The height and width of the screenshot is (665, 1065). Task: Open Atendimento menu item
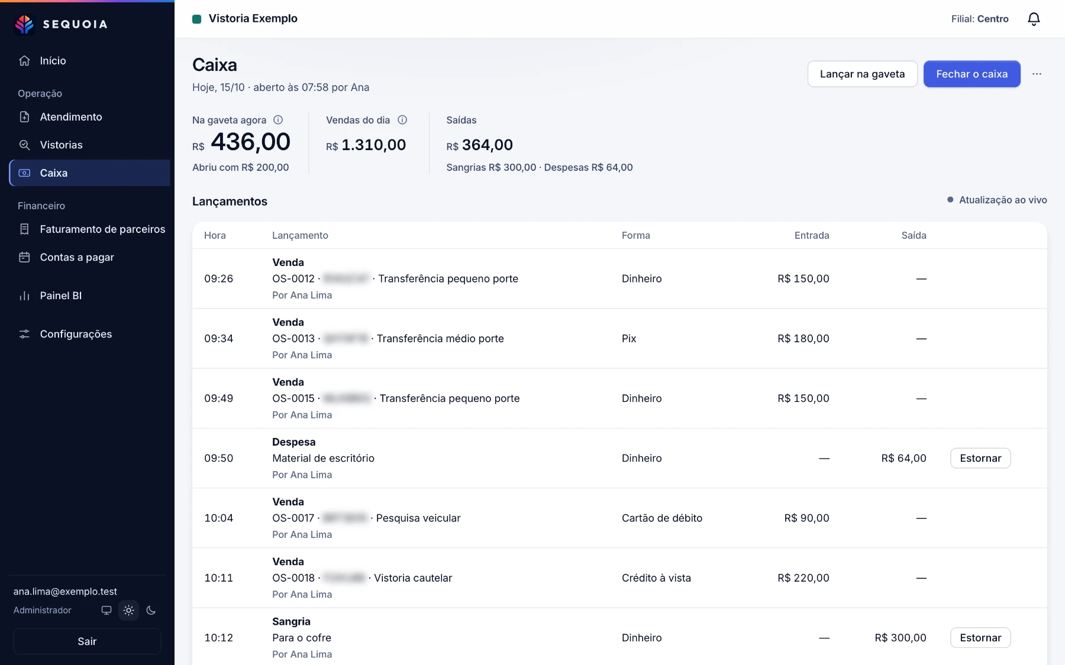click(89, 117)
